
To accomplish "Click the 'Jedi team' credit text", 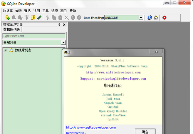I will tap(113, 99).
